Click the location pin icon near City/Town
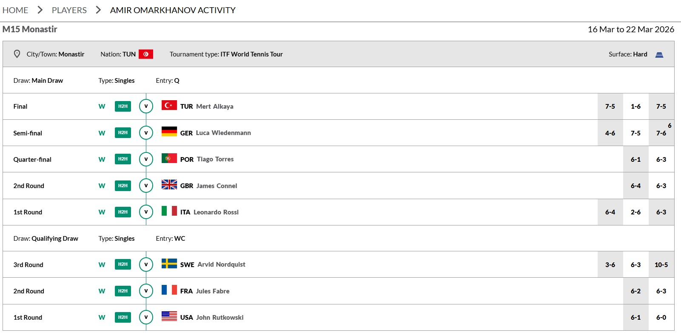Image resolution: width=681 pixels, height=335 pixels. pos(17,54)
